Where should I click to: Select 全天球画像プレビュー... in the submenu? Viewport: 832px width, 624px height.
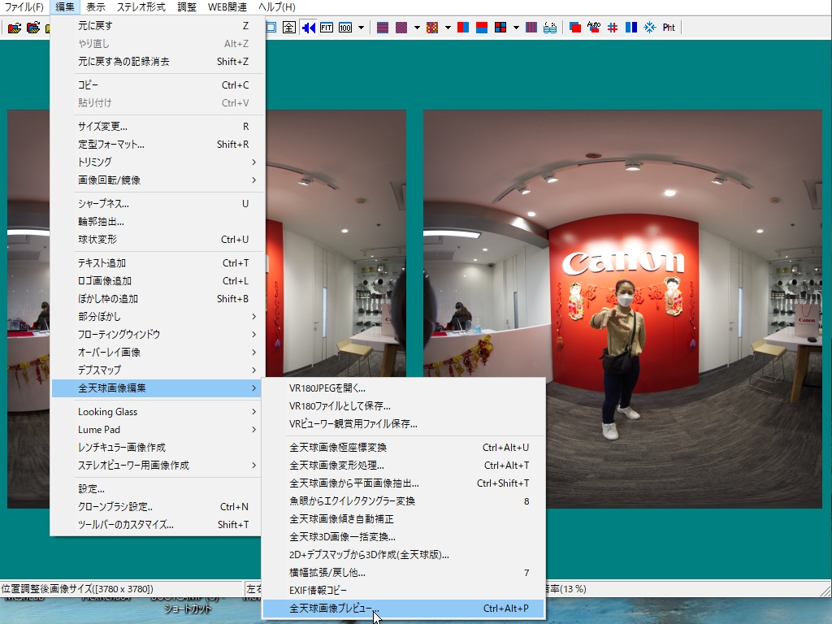click(404, 609)
